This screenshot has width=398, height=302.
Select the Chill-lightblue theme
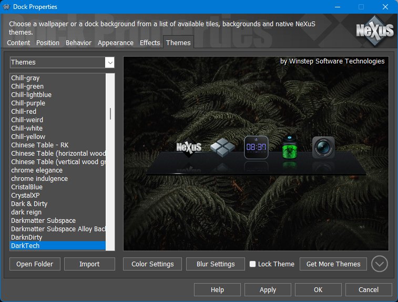(x=58, y=95)
